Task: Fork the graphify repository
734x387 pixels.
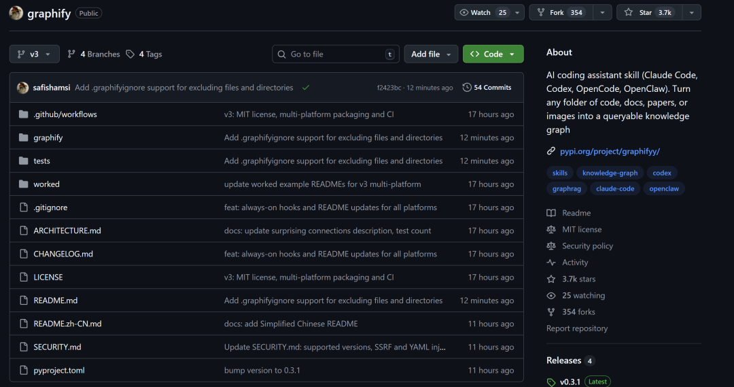Action: coord(560,12)
